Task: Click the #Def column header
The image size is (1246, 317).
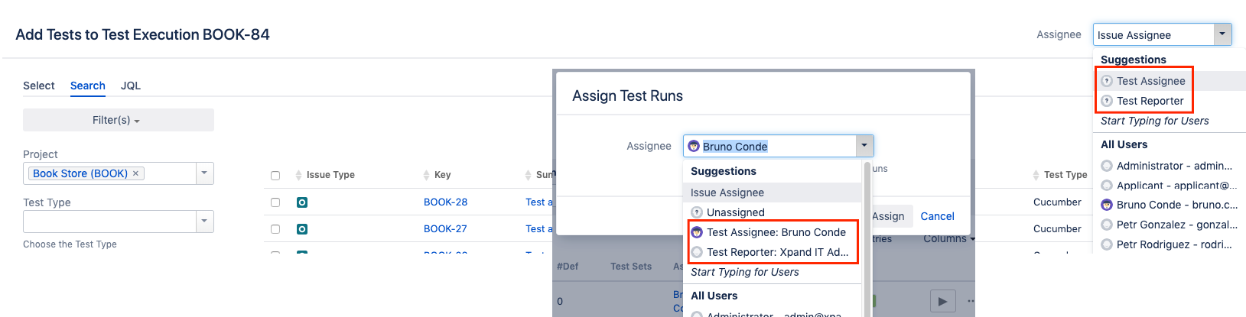Action: [568, 267]
